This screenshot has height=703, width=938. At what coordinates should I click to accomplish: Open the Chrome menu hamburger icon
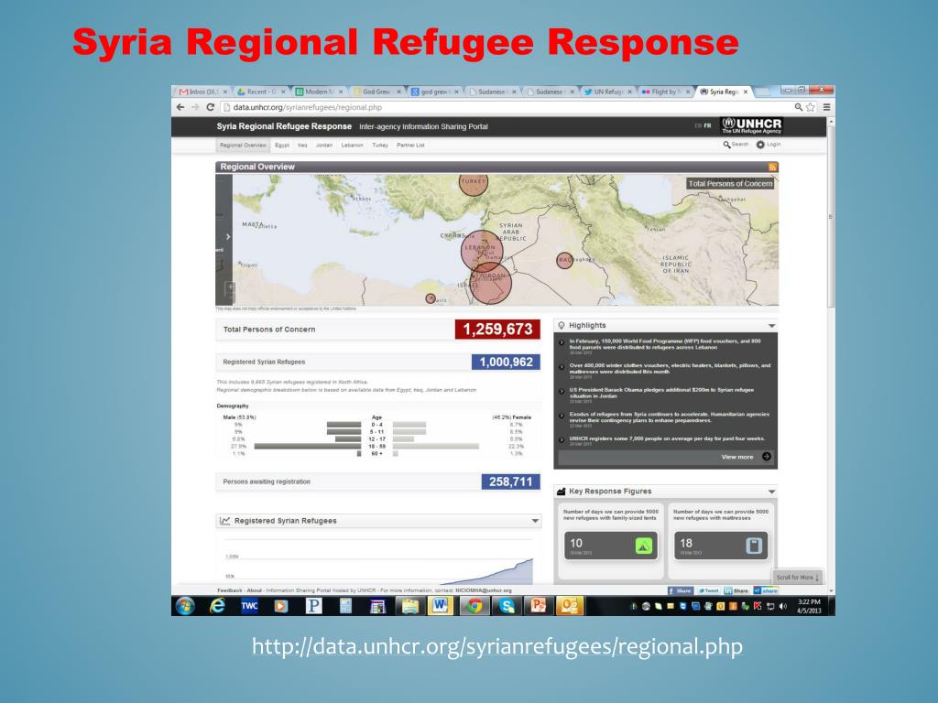(x=827, y=107)
